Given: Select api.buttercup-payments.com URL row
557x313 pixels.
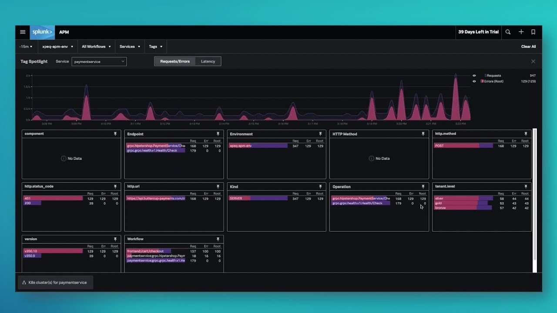Looking at the screenshot, I should [x=174, y=199].
